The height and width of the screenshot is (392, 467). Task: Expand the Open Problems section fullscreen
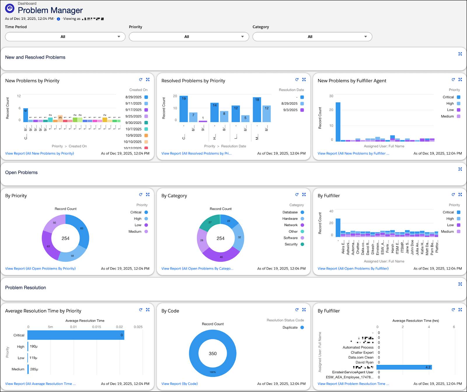(x=460, y=169)
